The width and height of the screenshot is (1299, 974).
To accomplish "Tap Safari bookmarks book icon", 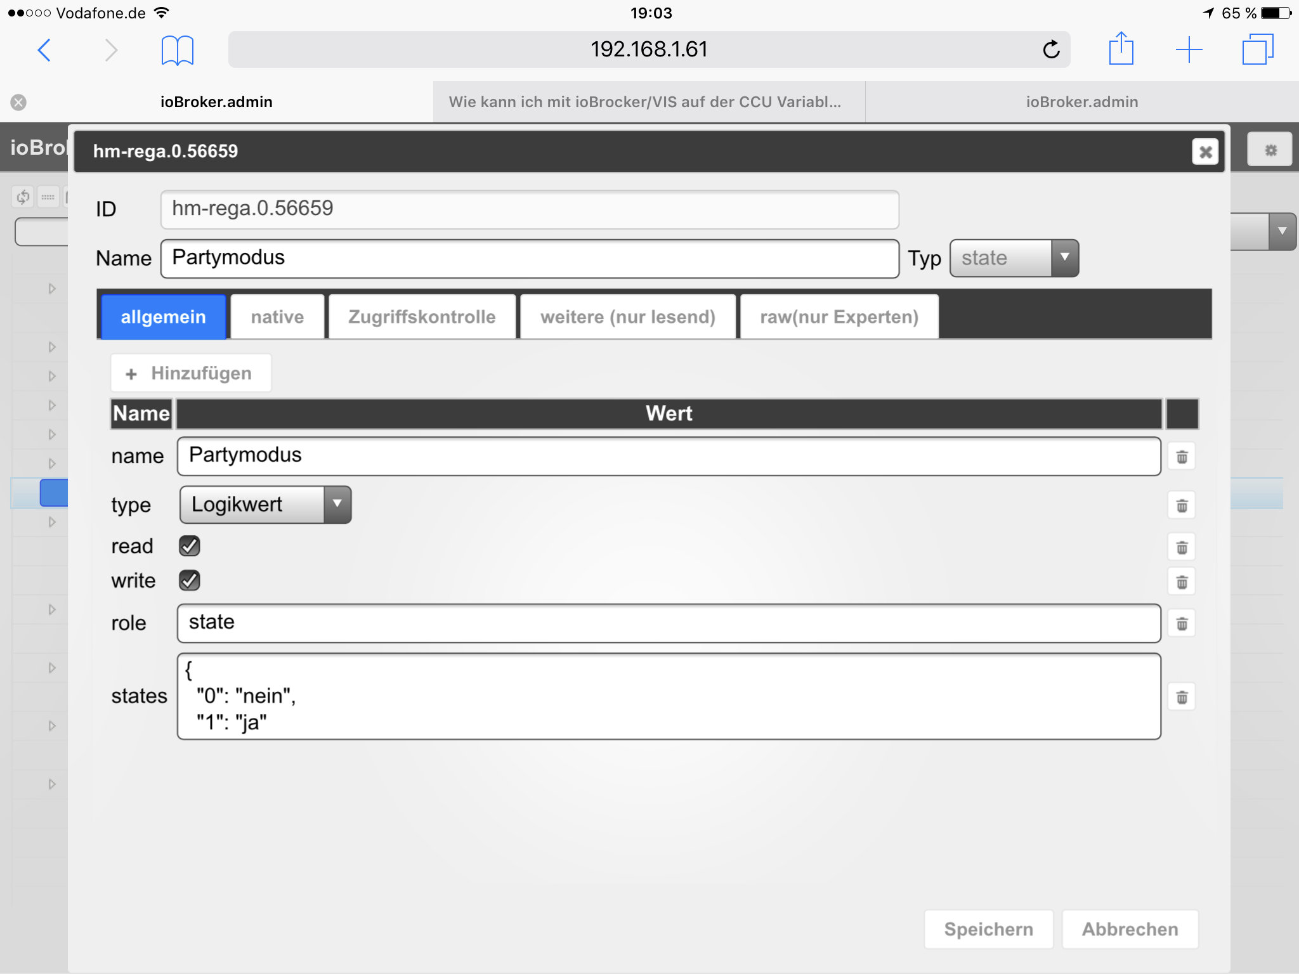I will 177,50.
